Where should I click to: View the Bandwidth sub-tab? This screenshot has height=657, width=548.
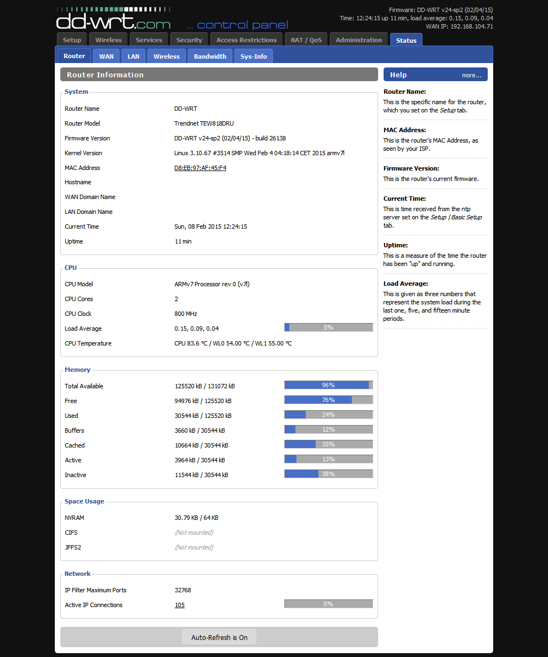tap(210, 56)
